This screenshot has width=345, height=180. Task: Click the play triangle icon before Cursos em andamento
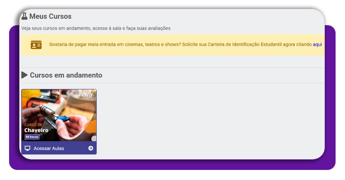(24, 75)
